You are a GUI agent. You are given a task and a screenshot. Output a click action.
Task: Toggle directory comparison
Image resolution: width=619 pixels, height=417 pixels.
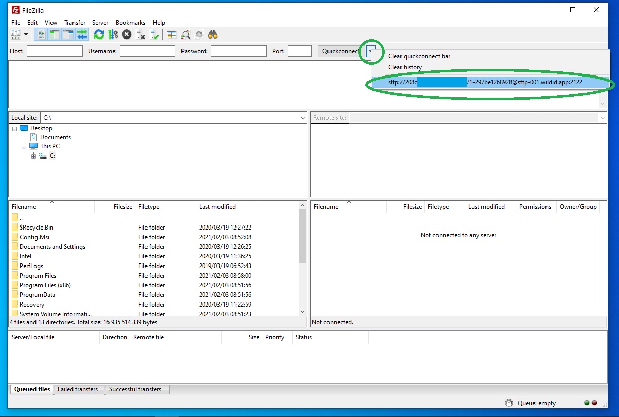pyautogui.click(x=186, y=34)
